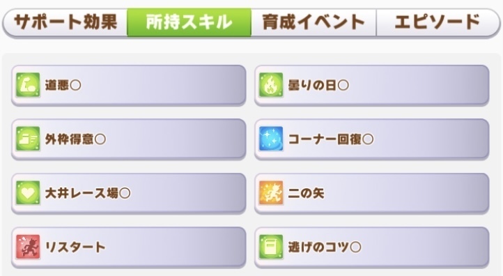Click the blue sparkle icon for コーナー回復○
503x276 pixels.
tap(271, 139)
